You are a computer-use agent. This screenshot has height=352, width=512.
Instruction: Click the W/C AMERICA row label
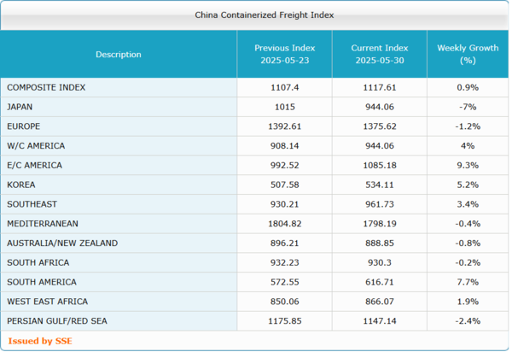point(35,145)
